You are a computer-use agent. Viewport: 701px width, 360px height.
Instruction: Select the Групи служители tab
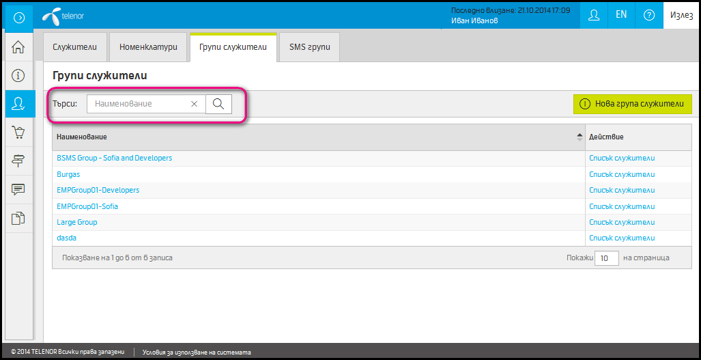pyautogui.click(x=233, y=46)
